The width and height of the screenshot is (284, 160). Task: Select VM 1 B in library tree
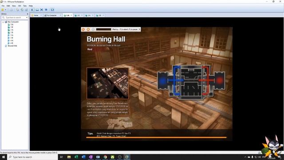point(10,27)
